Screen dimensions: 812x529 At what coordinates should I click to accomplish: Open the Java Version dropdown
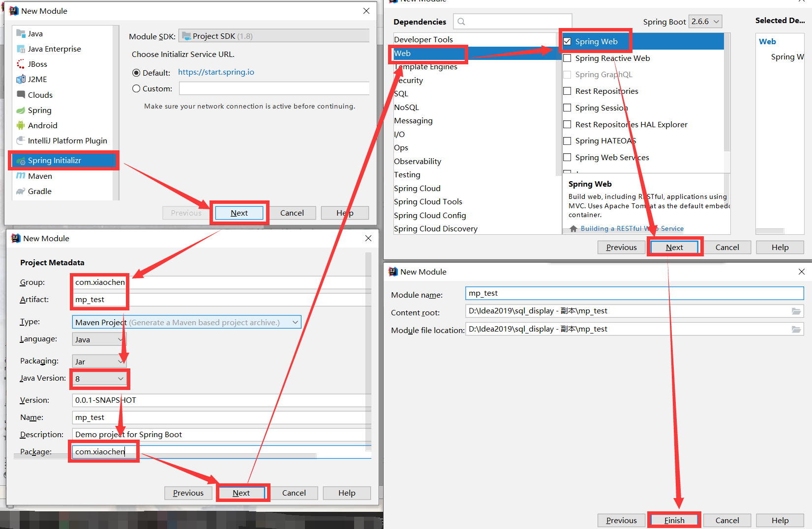(99, 379)
